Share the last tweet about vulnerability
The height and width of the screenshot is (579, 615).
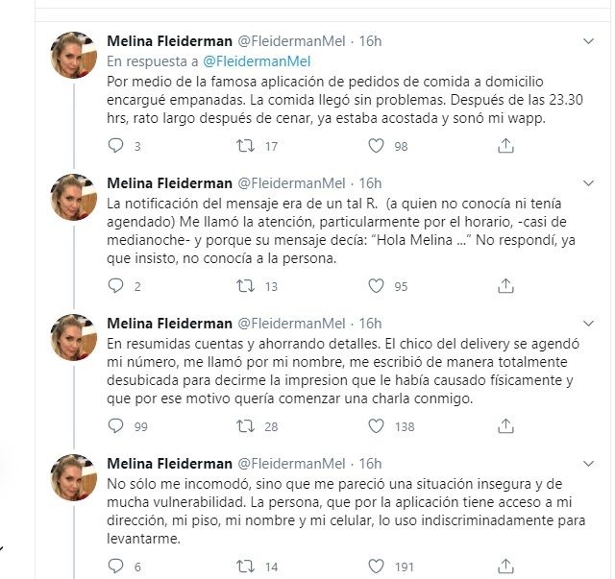(x=506, y=566)
